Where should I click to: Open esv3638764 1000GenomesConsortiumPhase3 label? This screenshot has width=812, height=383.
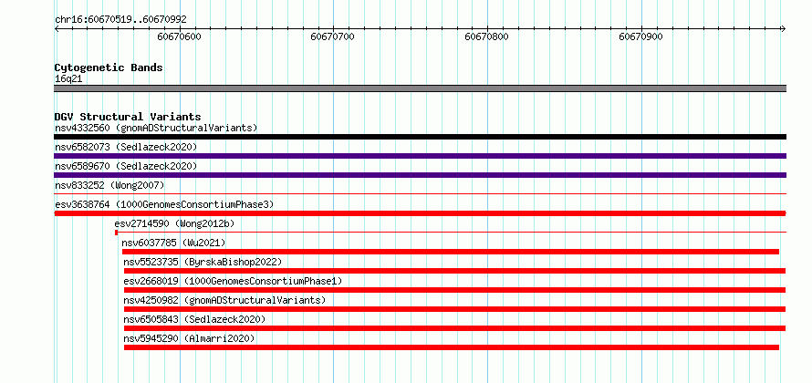[x=164, y=204]
